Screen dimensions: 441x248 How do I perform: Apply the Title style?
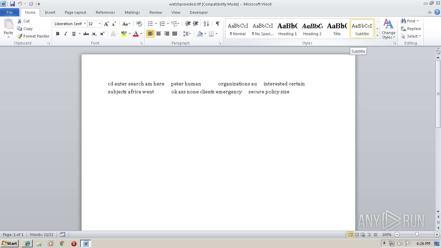click(337, 29)
